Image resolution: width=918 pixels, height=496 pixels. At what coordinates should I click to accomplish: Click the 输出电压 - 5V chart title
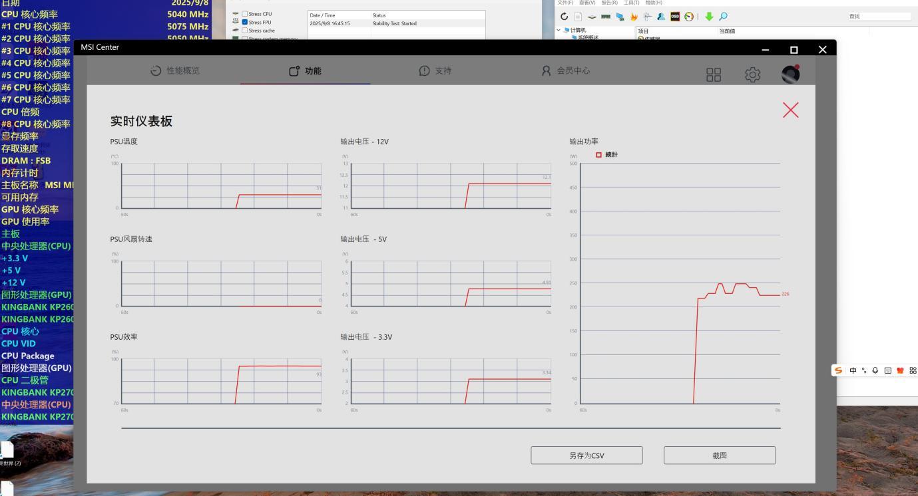pyautogui.click(x=363, y=239)
